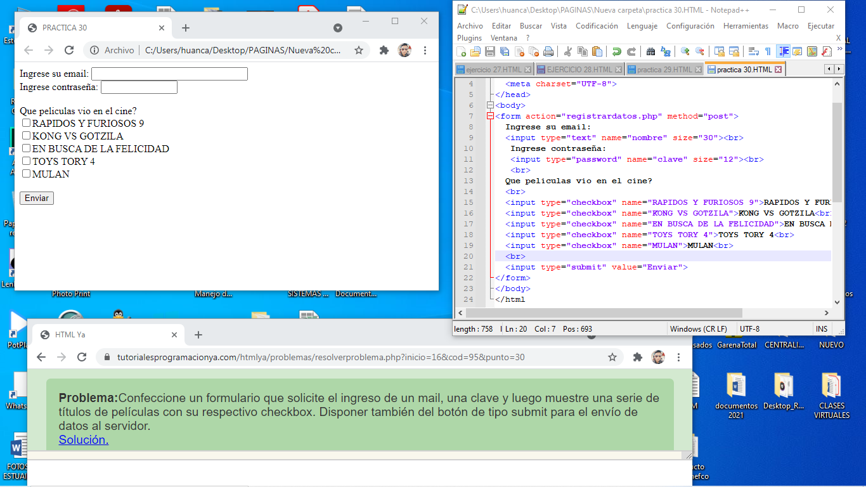Click the editor horizontal scrollbar right arrow
Screen dimensions: 866x487
click(826, 313)
